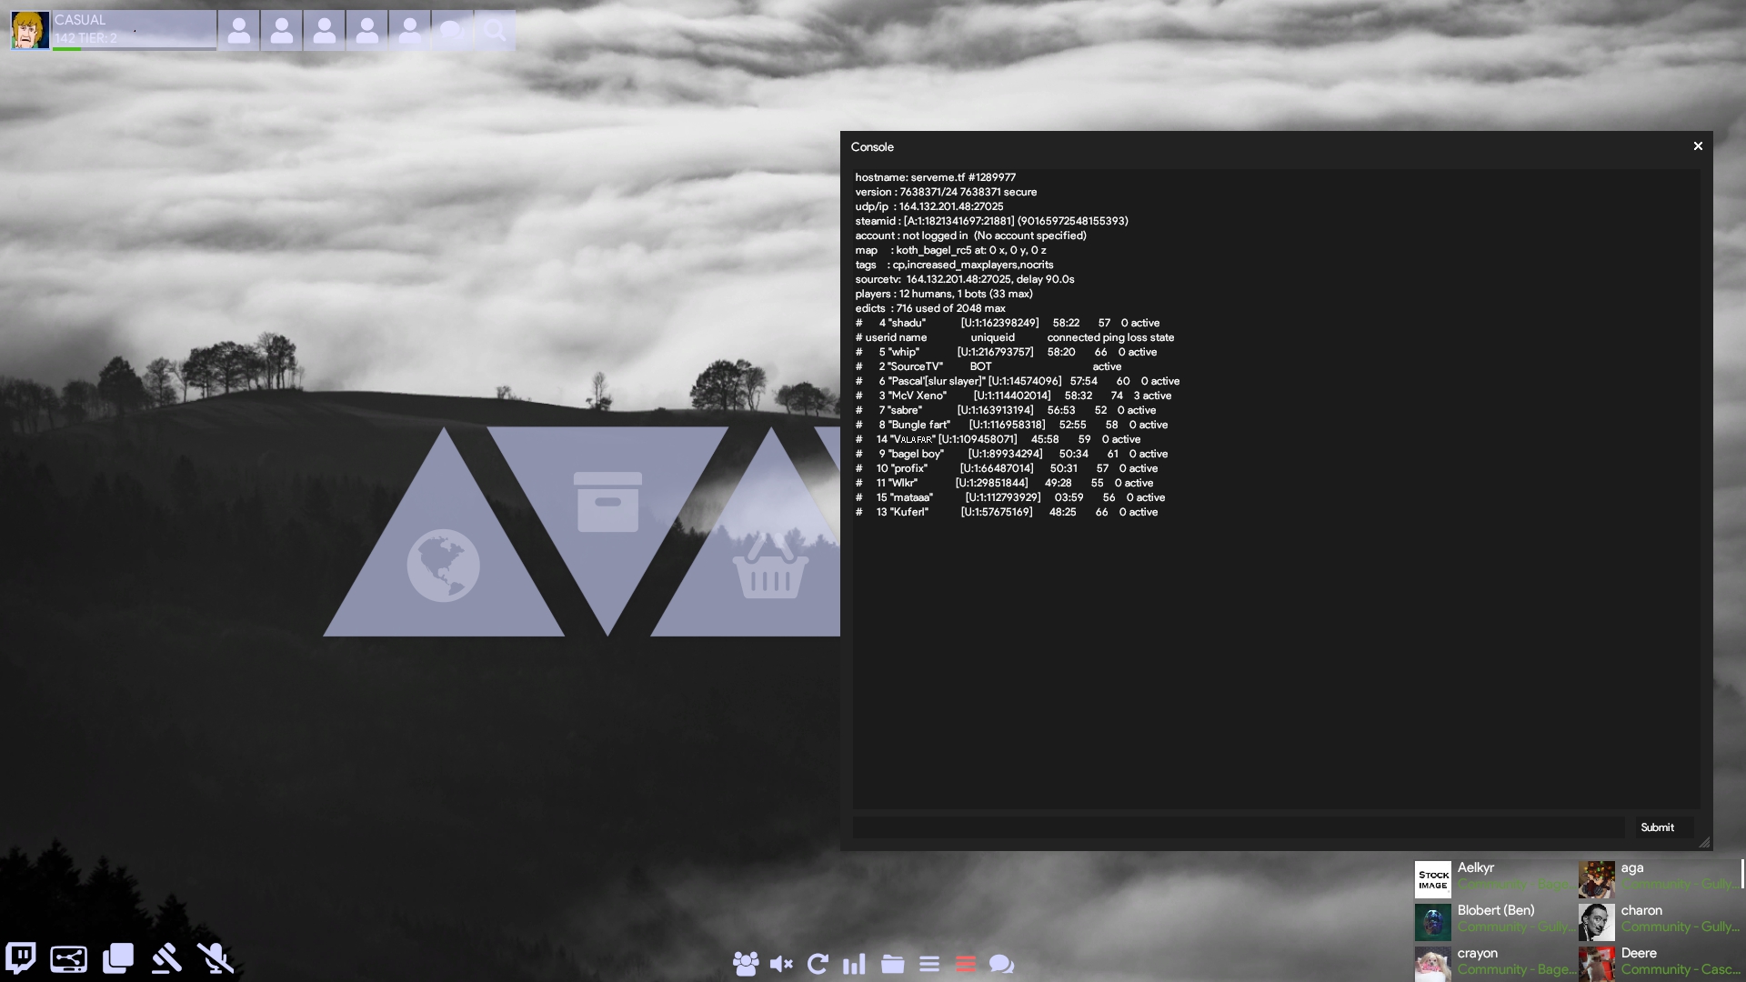Toggle the muted speaker icon

[x=781, y=964]
